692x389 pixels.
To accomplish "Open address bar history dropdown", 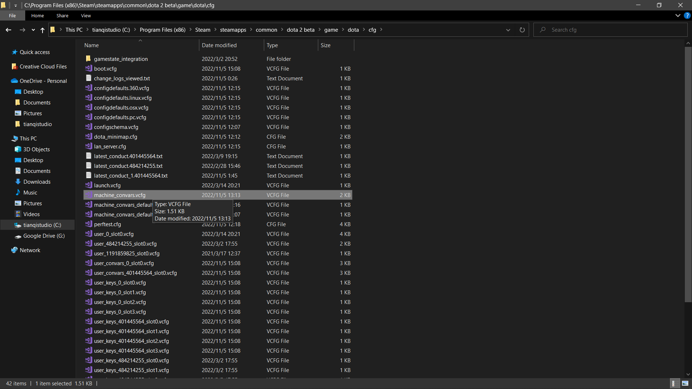I will 508,30.
